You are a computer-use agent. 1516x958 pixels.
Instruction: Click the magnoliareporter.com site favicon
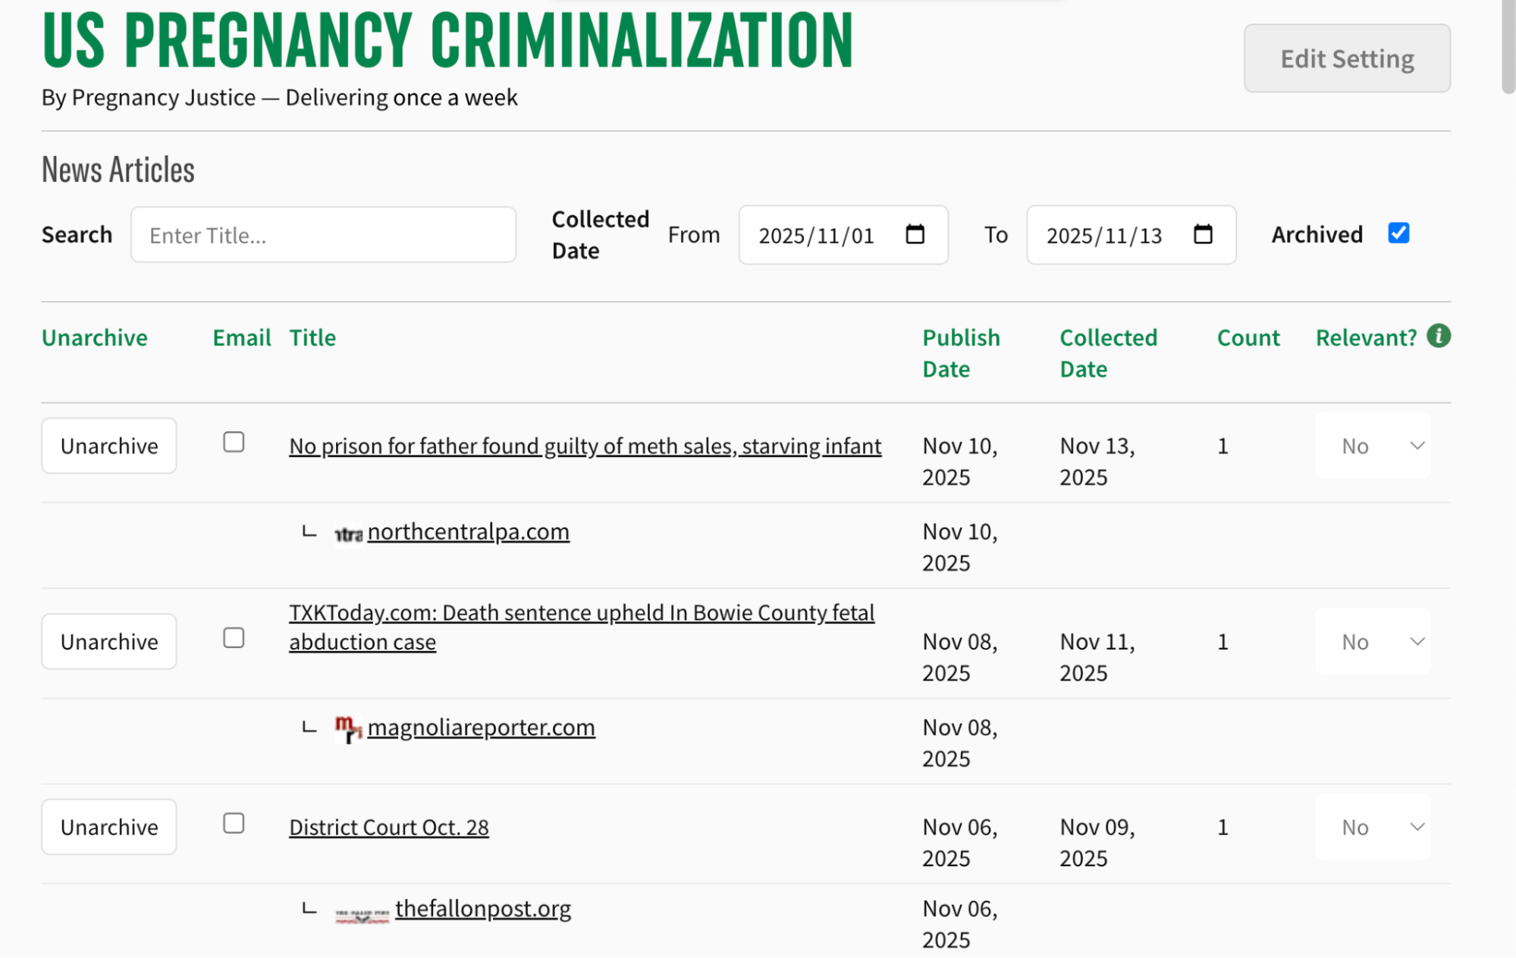pos(347,728)
